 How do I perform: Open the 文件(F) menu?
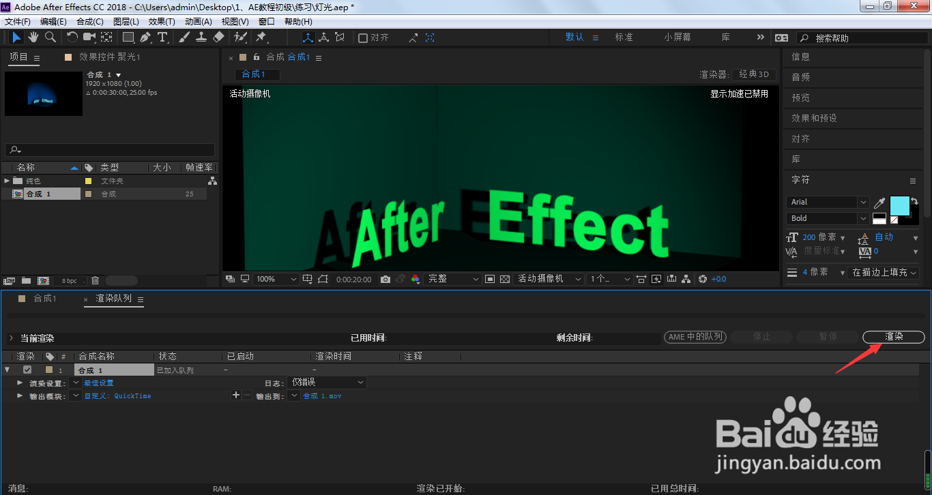[x=18, y=22]
